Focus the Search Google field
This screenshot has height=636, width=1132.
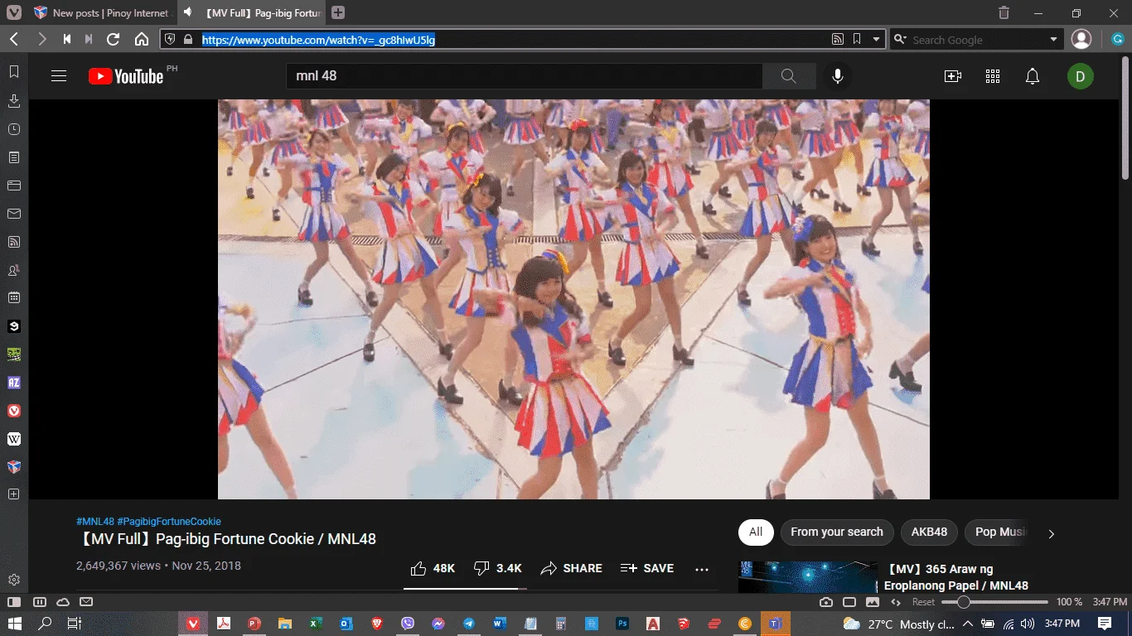coord(978,39)
